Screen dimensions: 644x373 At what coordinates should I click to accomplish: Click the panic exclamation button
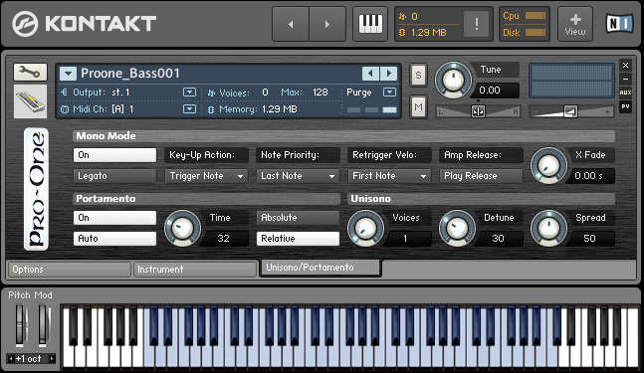pyautogui.click(x=476, y=24)
